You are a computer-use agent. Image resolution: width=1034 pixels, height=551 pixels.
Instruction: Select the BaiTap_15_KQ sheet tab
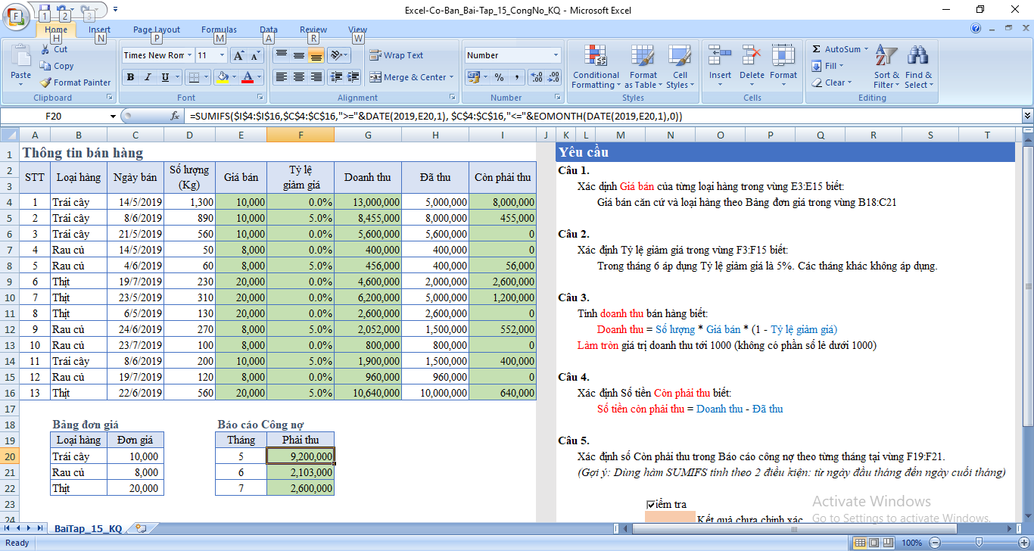coord(88,528)
